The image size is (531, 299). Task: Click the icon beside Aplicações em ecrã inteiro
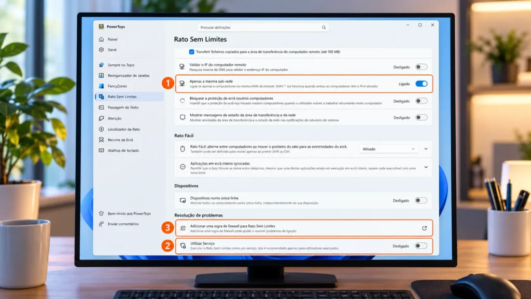coord(183,167)
